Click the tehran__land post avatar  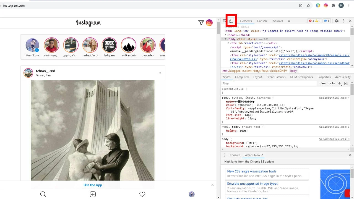pos(28,73)
